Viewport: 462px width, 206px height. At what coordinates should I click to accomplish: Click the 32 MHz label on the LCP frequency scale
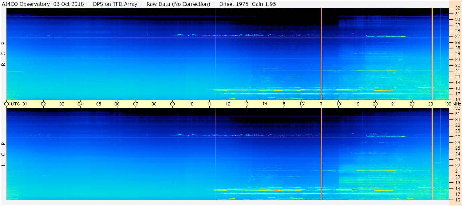coord(457,108)
